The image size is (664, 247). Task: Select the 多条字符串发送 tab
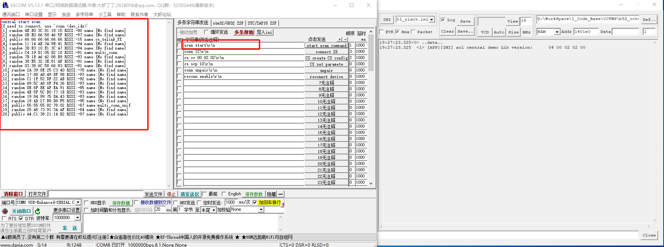coord(193,22)
